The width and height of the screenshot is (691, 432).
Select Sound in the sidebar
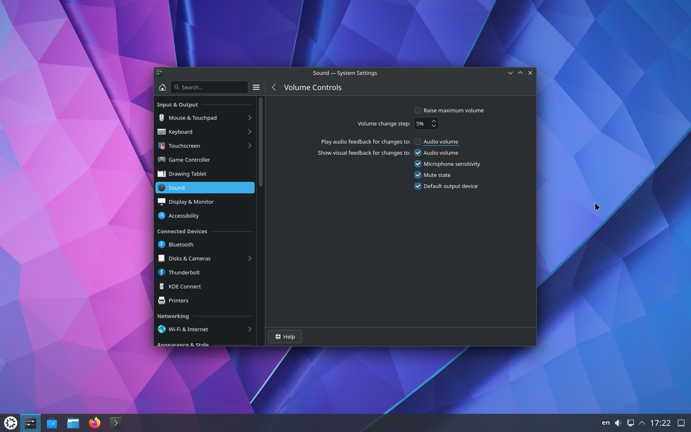205,188
